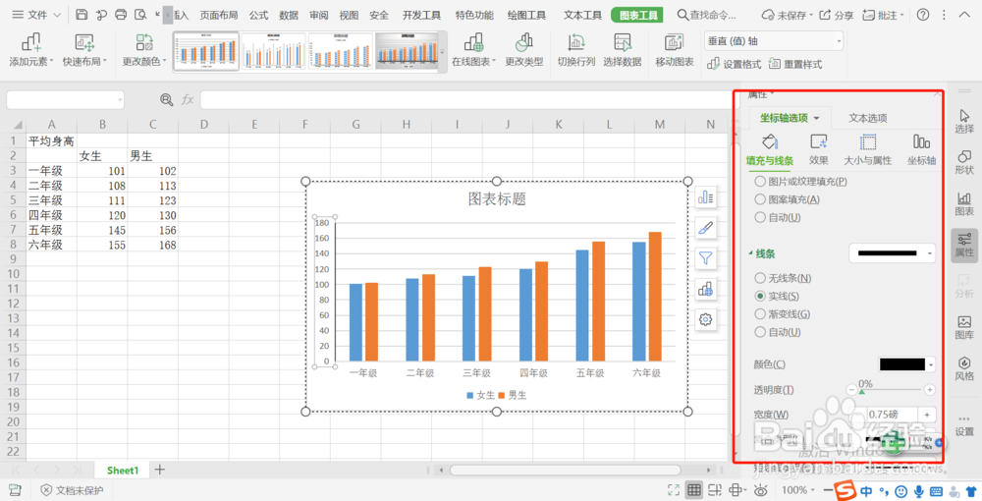982x501 pixels.
Task: Click 选择数据 (Select Data) icon
Action: 623,50
